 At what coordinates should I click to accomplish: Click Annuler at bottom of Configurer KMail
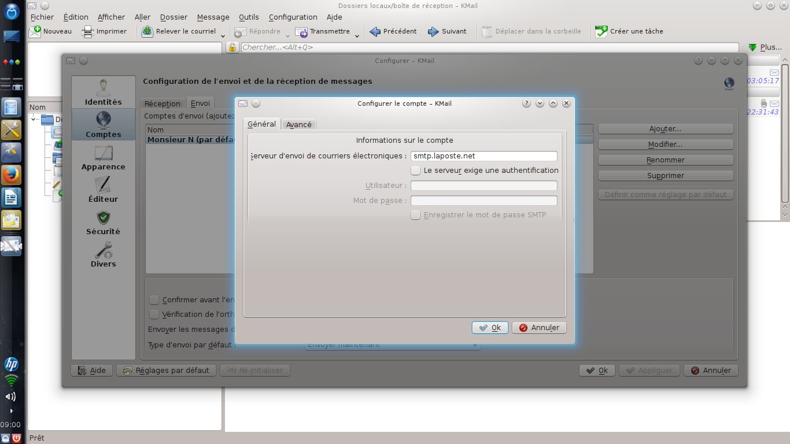[x=711, y=370]
